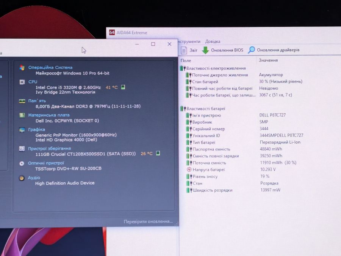This screenshot has width=341, height=256.
Task: Click icon next to Ім'я пристрою
Action: pos(189,115)
